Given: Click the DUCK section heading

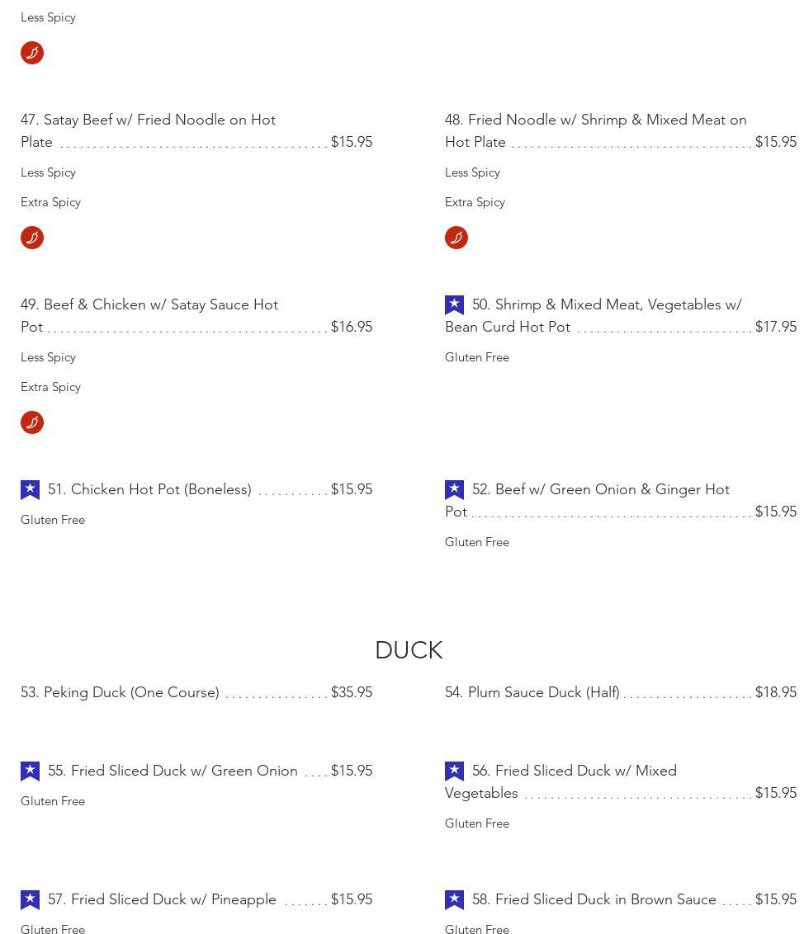Looking at the screenshot, I should pyautogui.click(x=409, y=650).
